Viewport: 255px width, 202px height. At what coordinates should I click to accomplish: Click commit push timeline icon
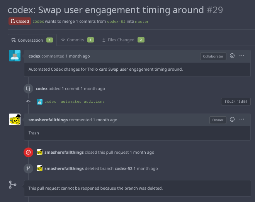pos(28,88)
